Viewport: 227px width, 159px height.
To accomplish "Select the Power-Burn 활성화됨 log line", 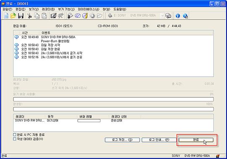I will (x=55, y=41).
